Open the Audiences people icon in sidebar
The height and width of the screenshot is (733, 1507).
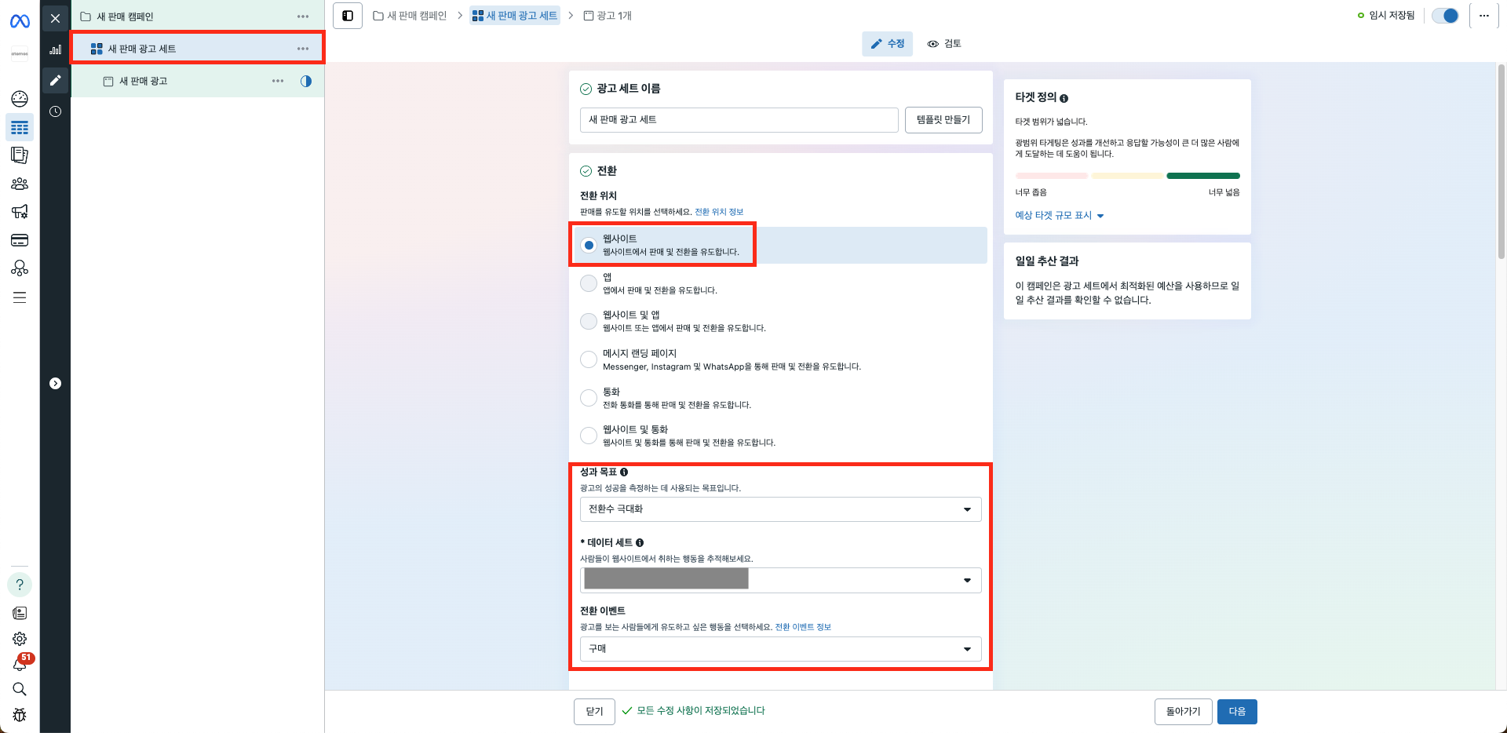click(x=20, y=184)
